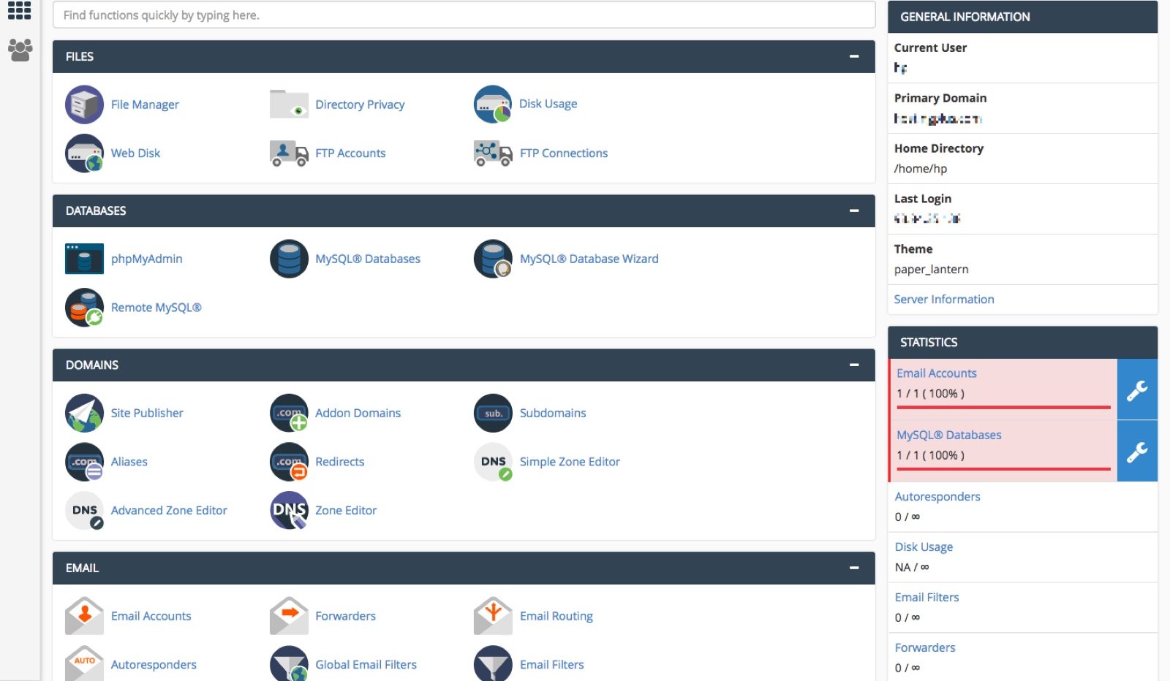Image resolution: width=1170 pixels, height=681 pixels.
Task: Open the Advanced Zone Editor DNS icon
Action: point(84,511)
